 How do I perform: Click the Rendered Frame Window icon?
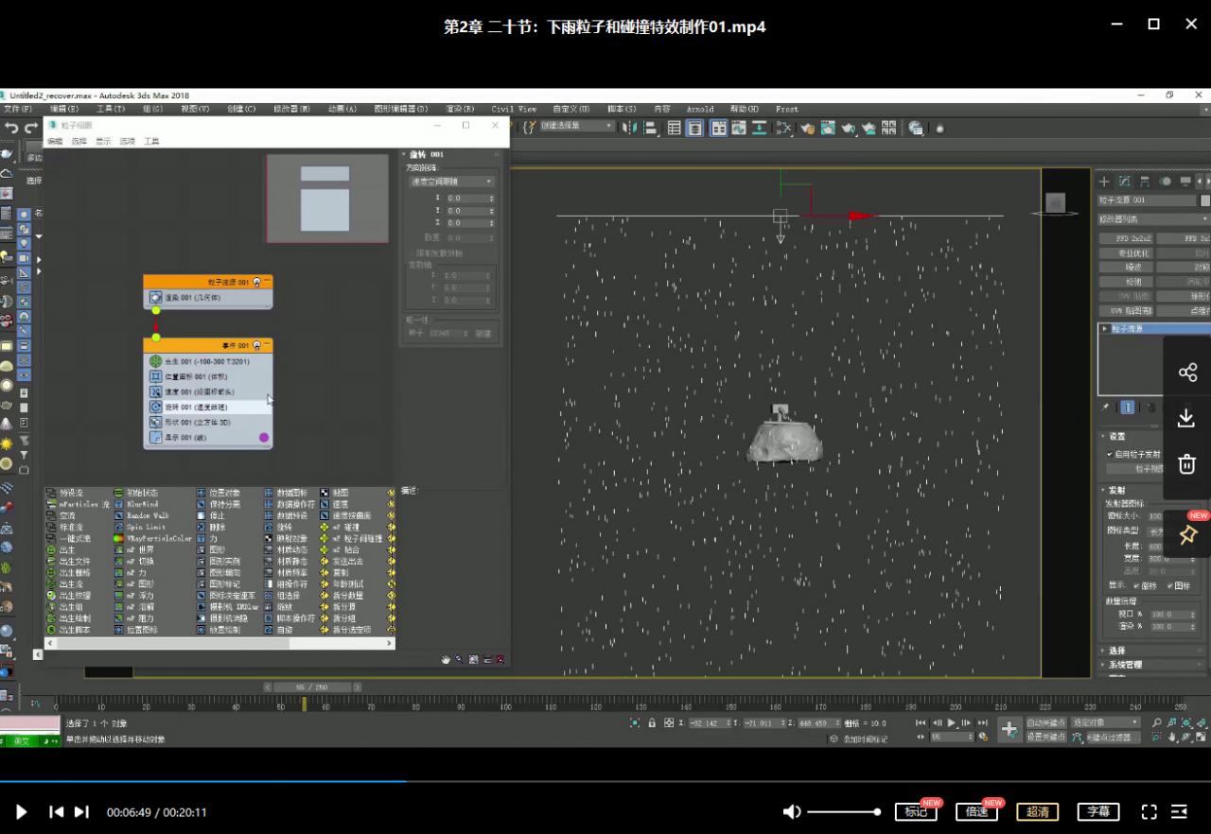click(x=828, y=128)
